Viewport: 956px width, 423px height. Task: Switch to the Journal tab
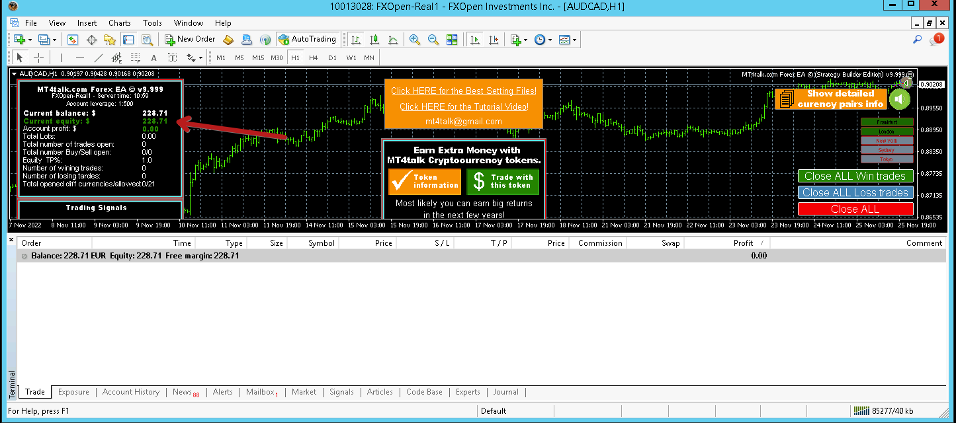coord(506,392)
